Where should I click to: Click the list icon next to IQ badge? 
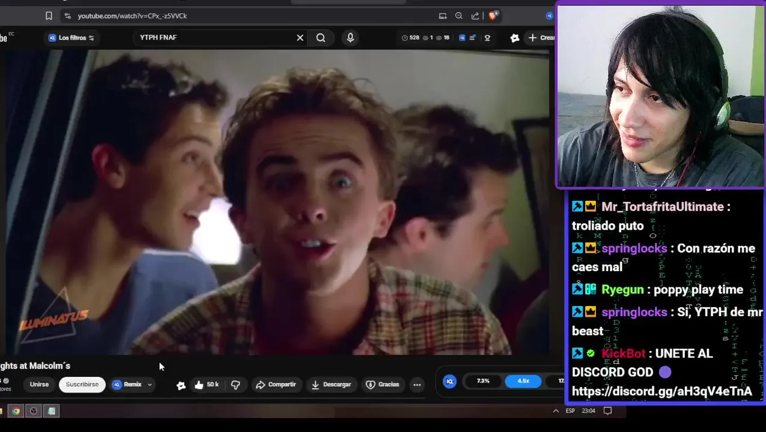[473, 38]
